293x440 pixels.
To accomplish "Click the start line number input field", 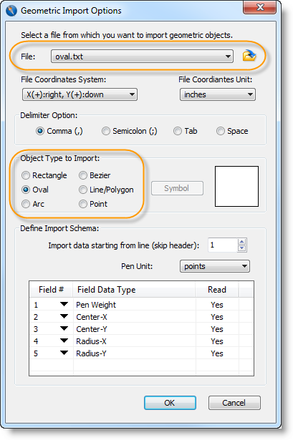I will (223, 245).
